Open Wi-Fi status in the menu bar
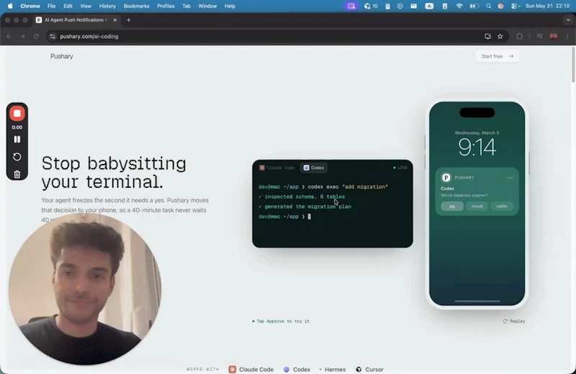576x374 pixels. [x=459, y=6]
